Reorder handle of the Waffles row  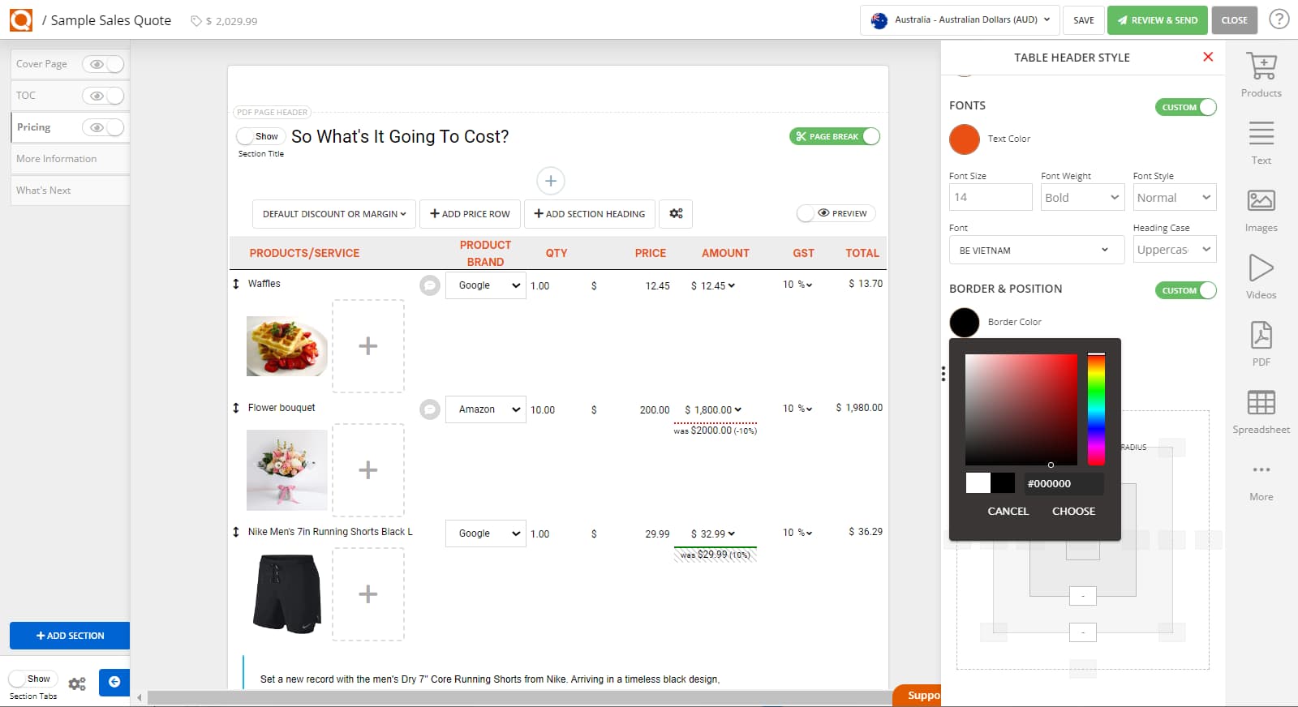(x=236, y=284)
